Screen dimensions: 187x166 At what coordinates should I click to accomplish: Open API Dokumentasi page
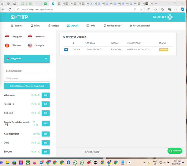click(x=140, y=25)
